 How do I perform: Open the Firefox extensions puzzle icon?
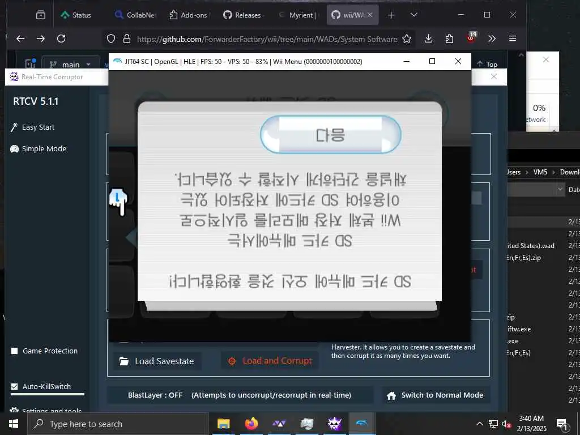[x=449, y=39]
